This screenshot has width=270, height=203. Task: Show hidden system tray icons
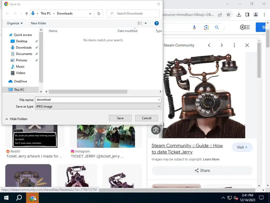[x=223, y=198]
